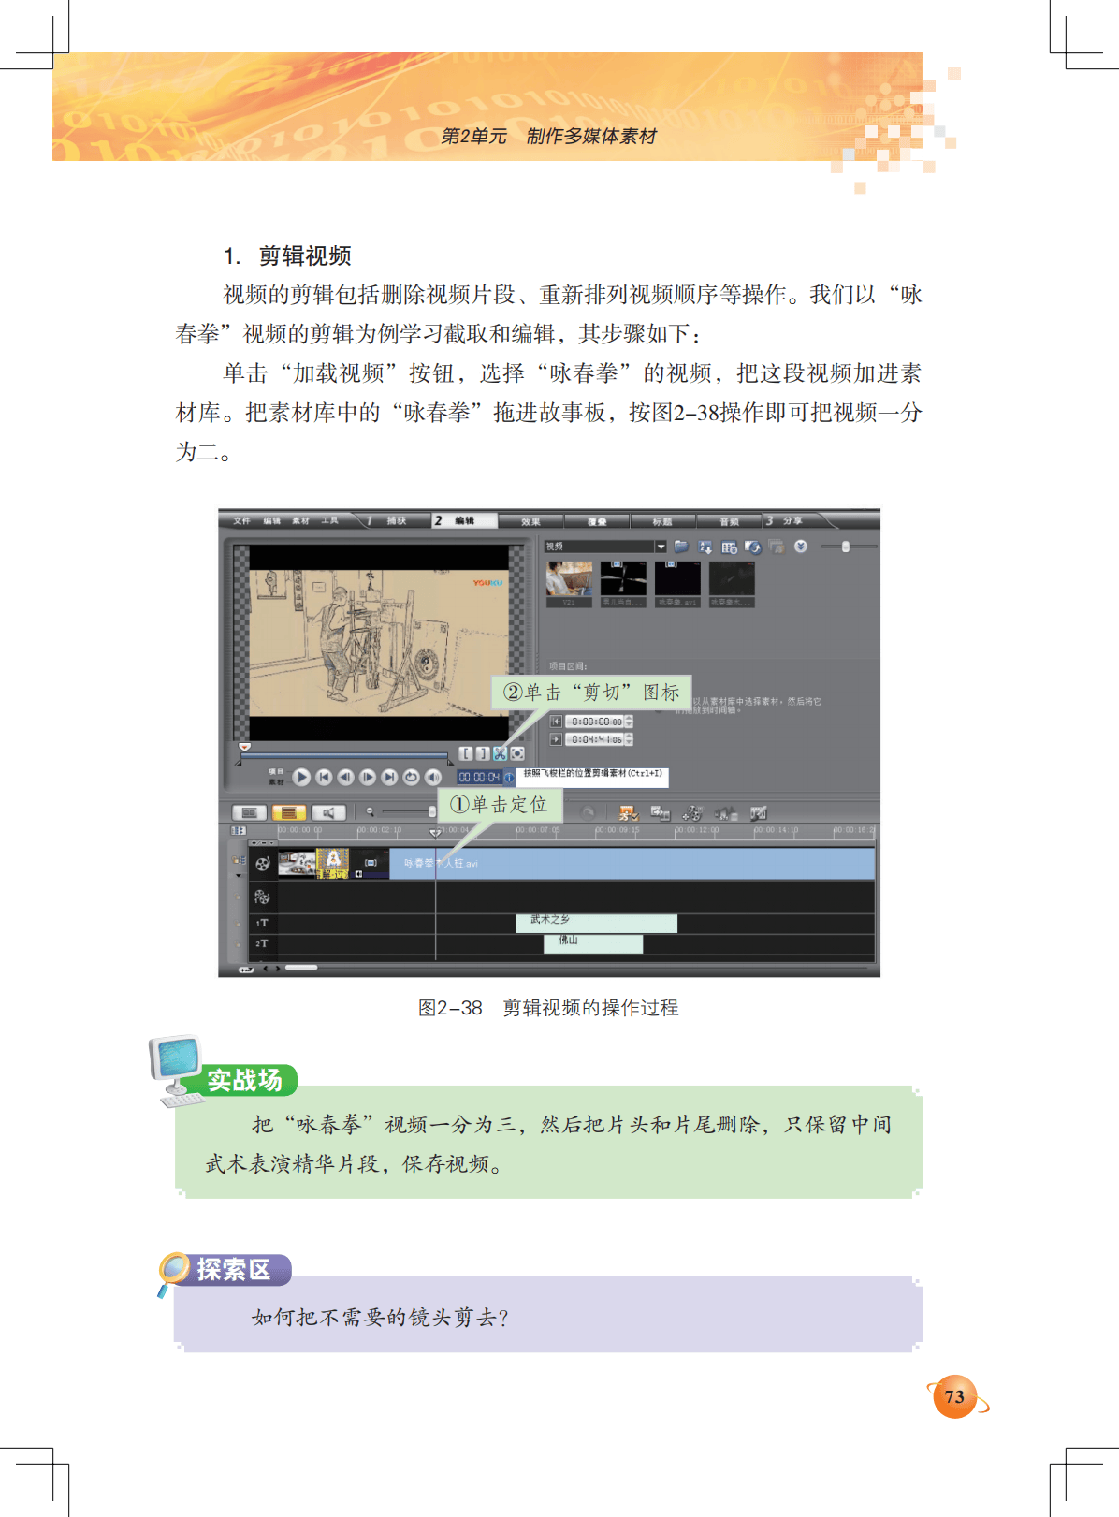Select the 男儿当自 video thumbnail
The width and height of the screenshot is (1119, 1517).
(623, 584)
